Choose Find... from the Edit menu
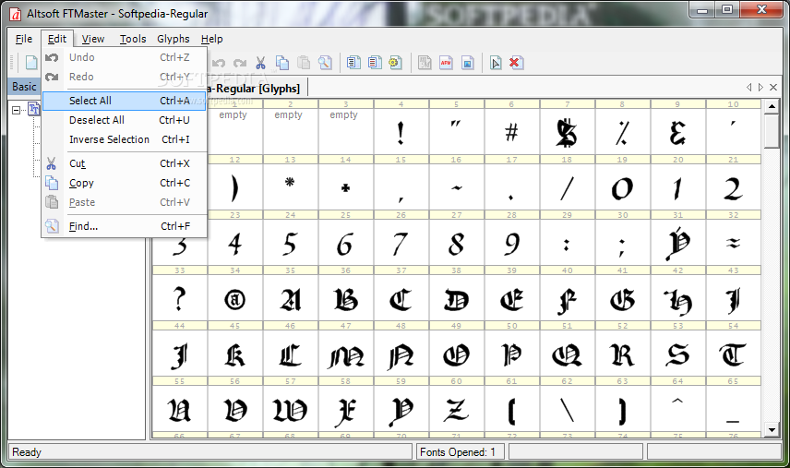The image size is (790, 468). 124,226
